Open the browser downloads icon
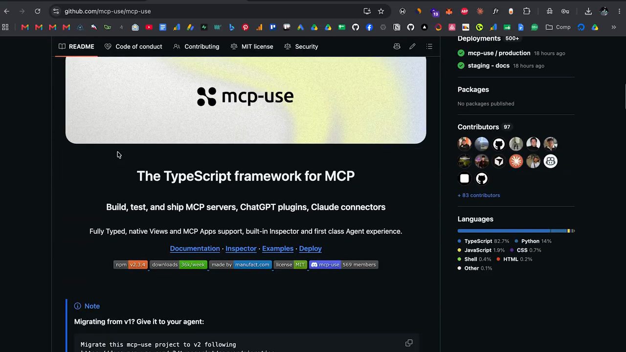The width and height of the screenshot is (626, 352). click(x=588, y=11)
